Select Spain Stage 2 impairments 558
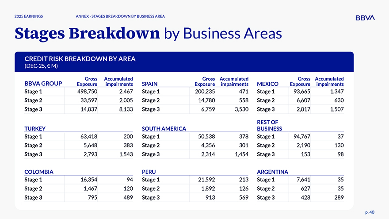This screenshot has height=219, width=389. (x=244, y=100)
